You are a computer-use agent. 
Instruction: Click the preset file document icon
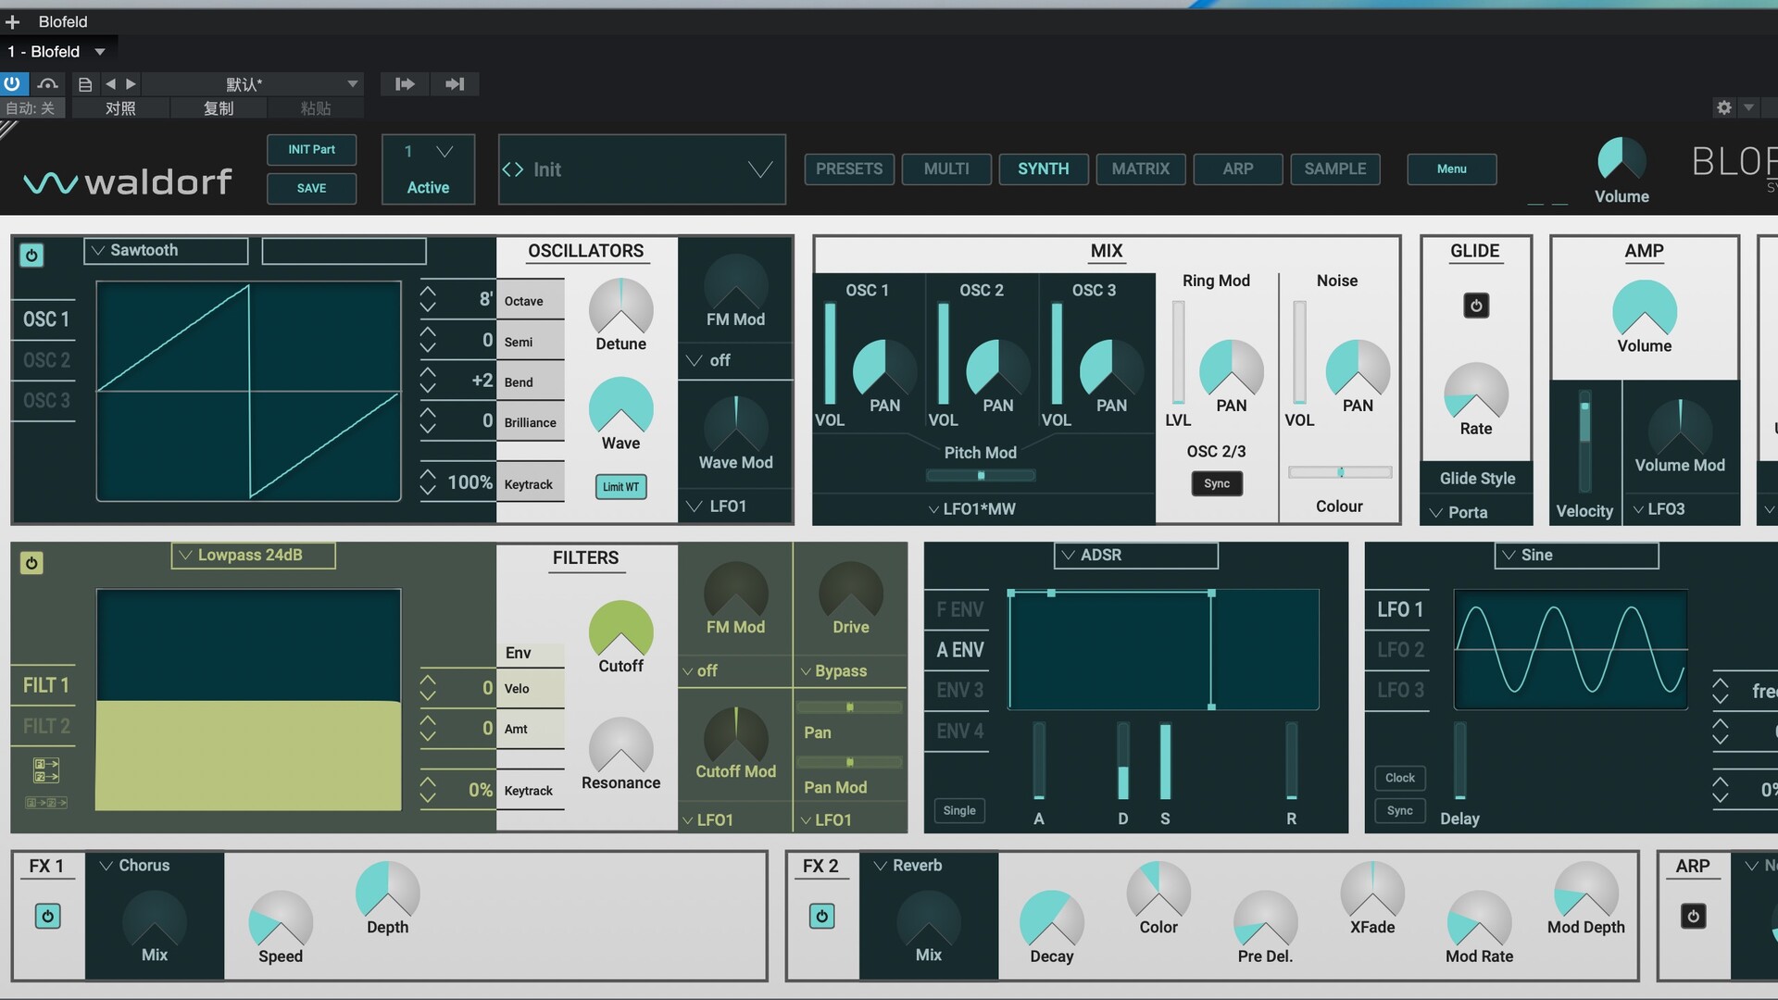85,84
